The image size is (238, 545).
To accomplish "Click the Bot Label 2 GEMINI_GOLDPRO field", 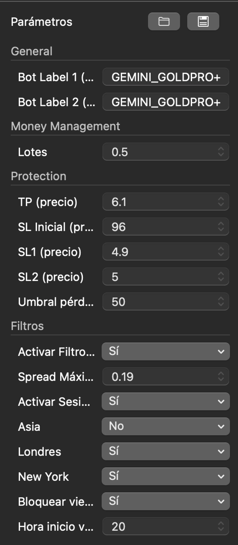I will [165, 102].
